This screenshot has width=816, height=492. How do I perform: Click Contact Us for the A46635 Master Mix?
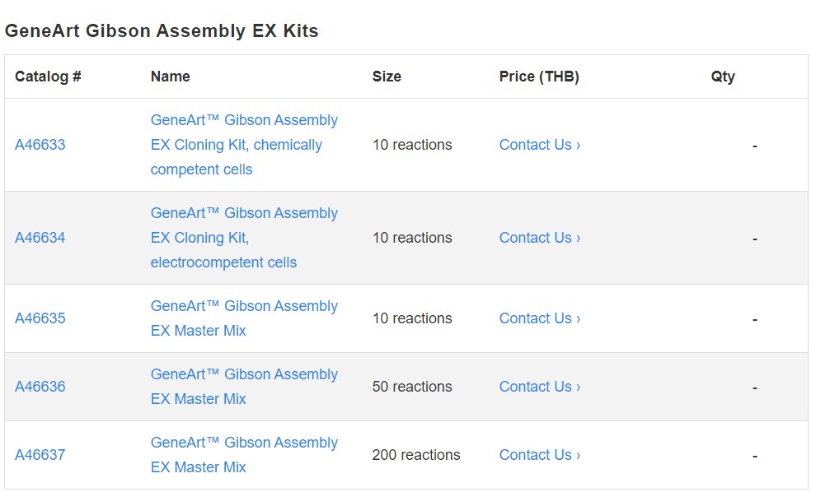pyautogui.click(x=540, y=318)
